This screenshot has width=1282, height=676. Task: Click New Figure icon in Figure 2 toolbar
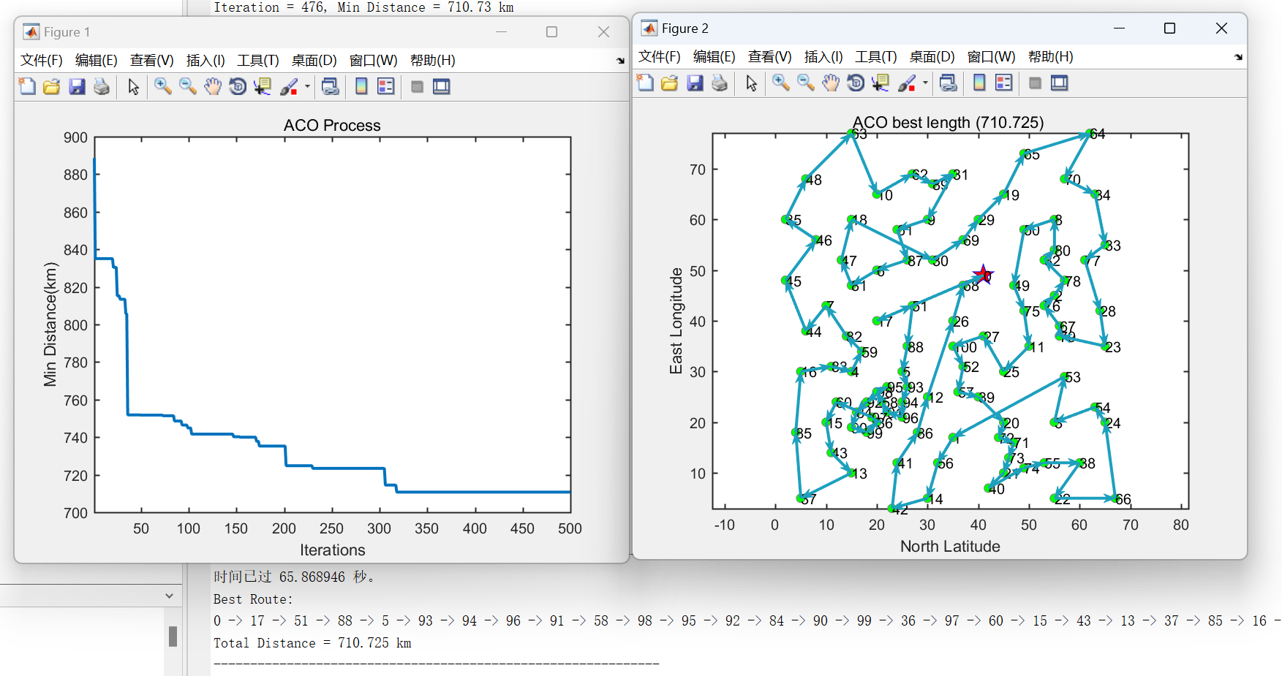coord(645,83)
